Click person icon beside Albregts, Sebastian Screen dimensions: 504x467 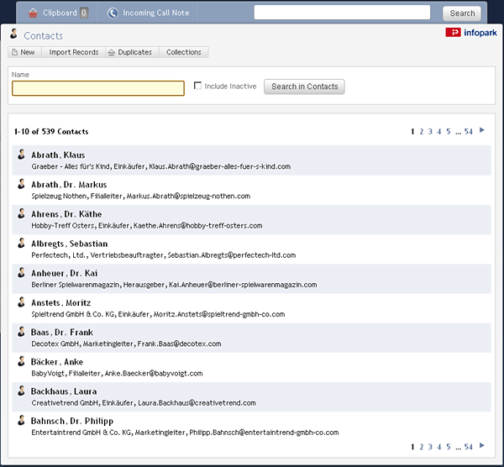21,243
